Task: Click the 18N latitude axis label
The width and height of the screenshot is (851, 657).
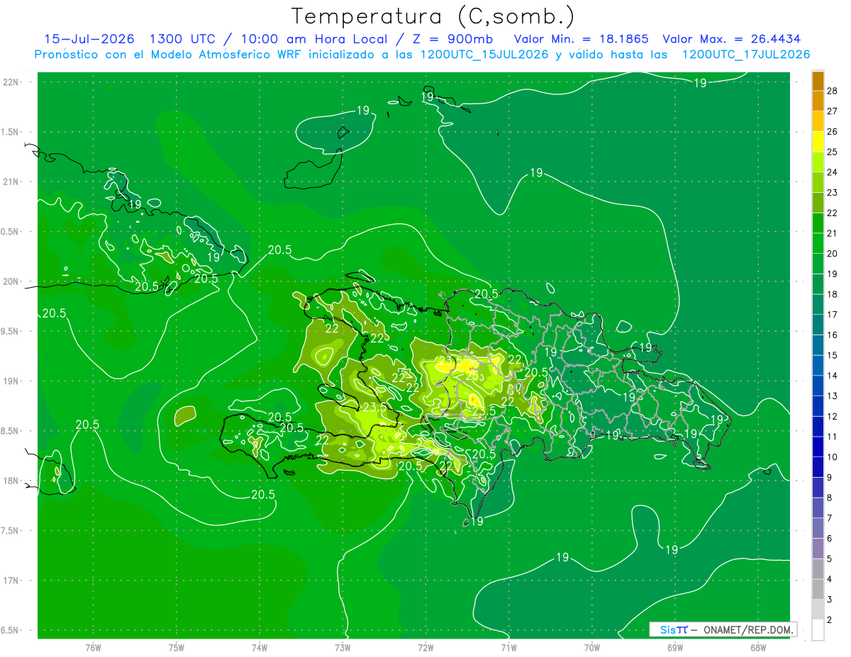Action: (x=11, y=481)
